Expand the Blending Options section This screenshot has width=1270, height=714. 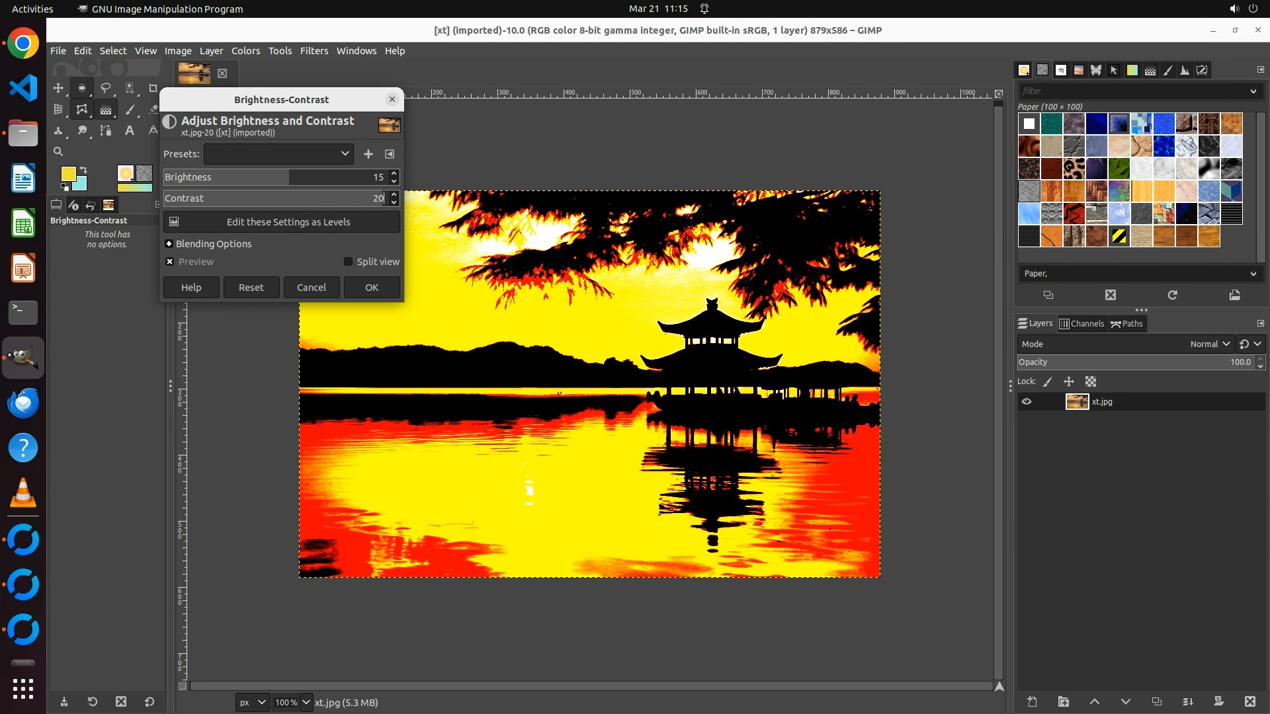(169, 244)
